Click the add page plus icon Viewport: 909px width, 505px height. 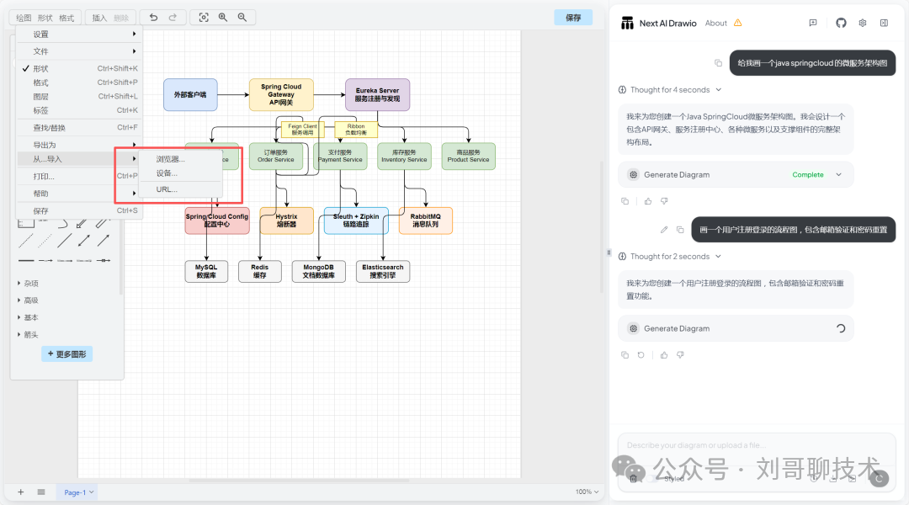pos(21,492)
